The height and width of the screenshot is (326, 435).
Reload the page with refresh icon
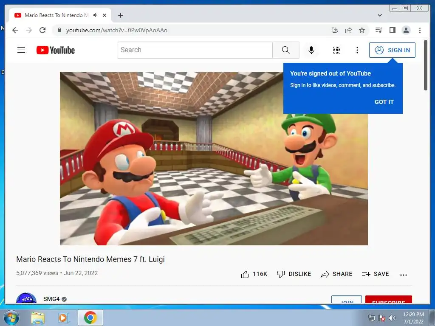coord(42,30)
